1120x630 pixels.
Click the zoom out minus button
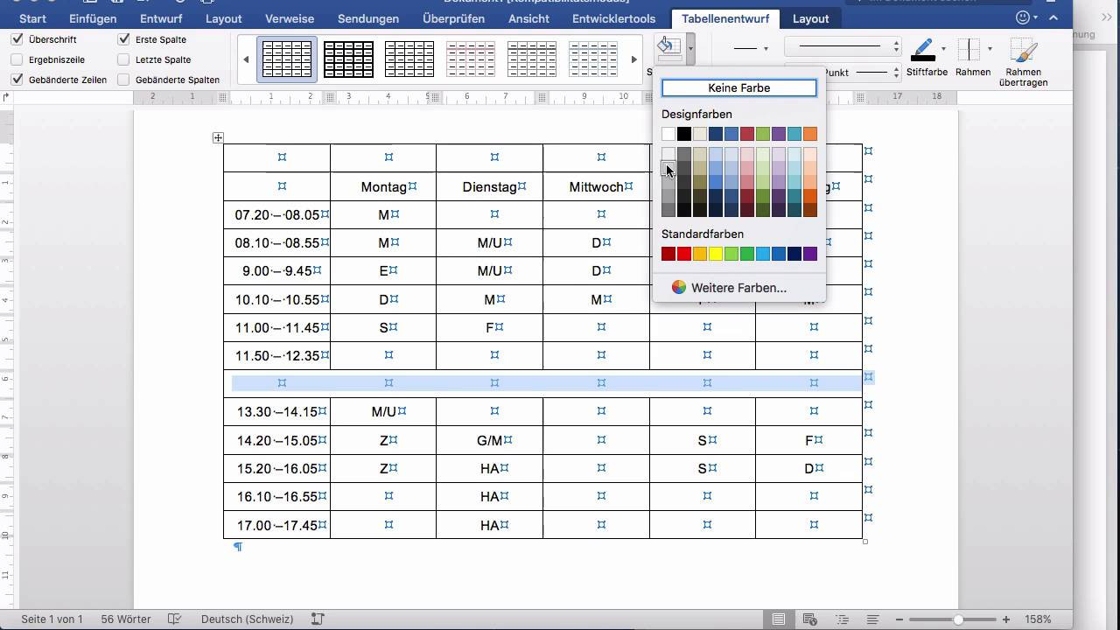coord(899,619)
